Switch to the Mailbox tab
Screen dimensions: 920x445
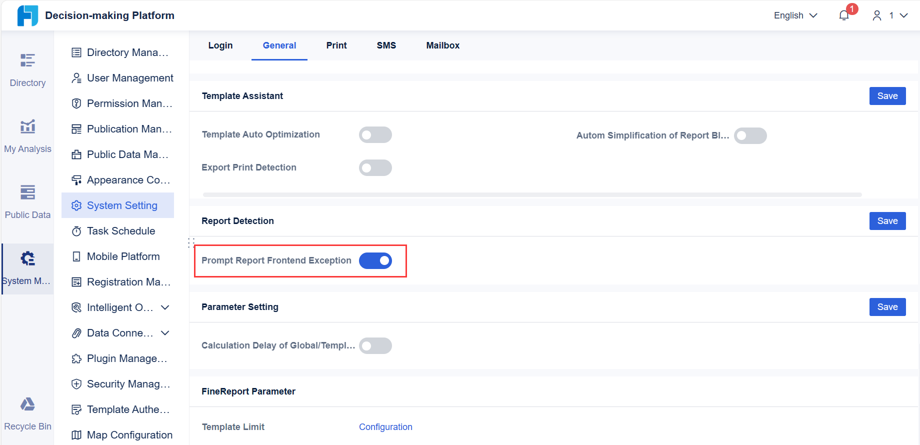click(x=442, y=45)
